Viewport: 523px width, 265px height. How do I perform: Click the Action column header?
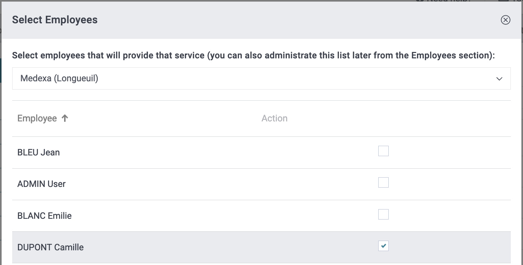[x=274, y=119]
